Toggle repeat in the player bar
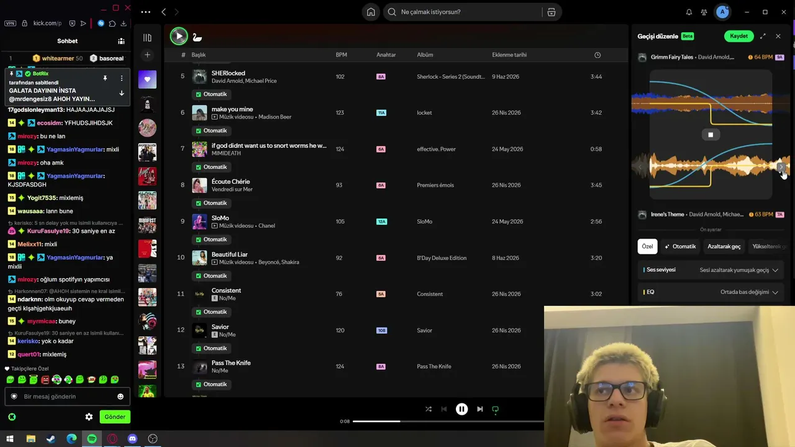This screenshot has height=447, width=795. (x=495, y=409)
